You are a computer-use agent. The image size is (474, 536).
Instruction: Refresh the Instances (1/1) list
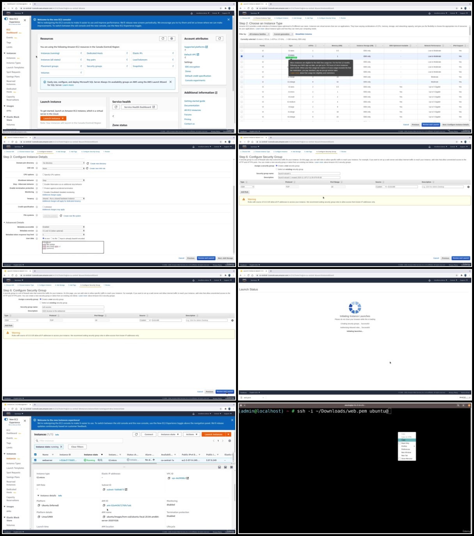click(136, 434)
